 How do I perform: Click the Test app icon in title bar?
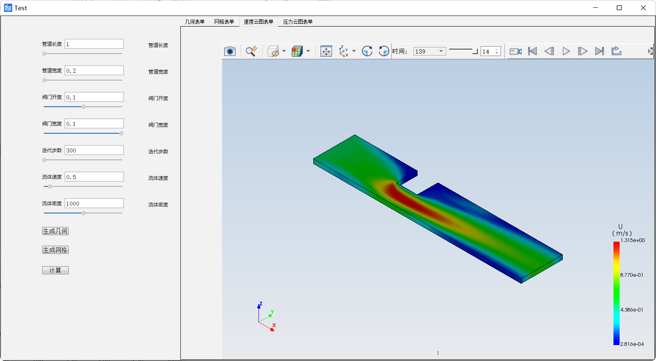tap(8, 8)
